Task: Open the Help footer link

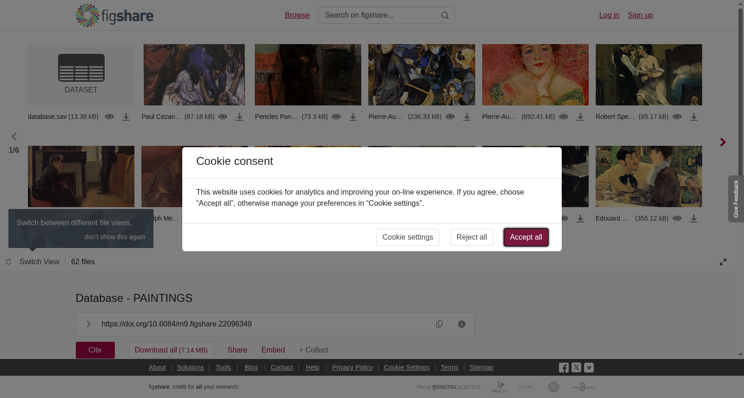Action: [312, 367]
